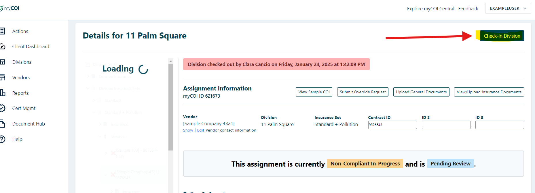Click View/Upload Insurance Documents button
Image resolution: width=535 pixels, height=193 pixels.
click(x=489, y=92)
